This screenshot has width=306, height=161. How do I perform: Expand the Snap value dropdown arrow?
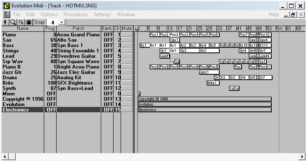pos(62,22)
